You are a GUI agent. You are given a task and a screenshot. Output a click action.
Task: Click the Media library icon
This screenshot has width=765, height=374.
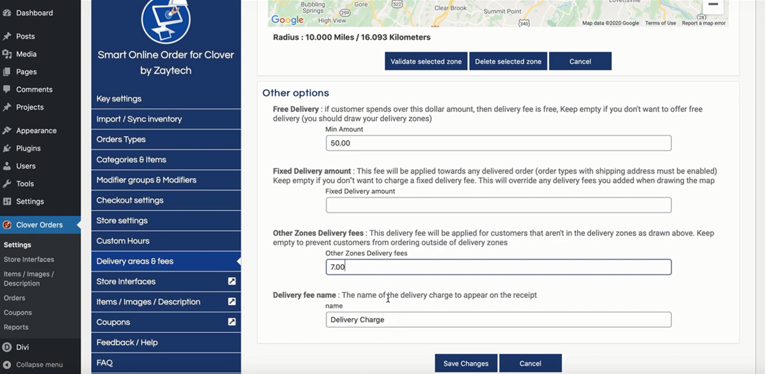click(7, 54)
